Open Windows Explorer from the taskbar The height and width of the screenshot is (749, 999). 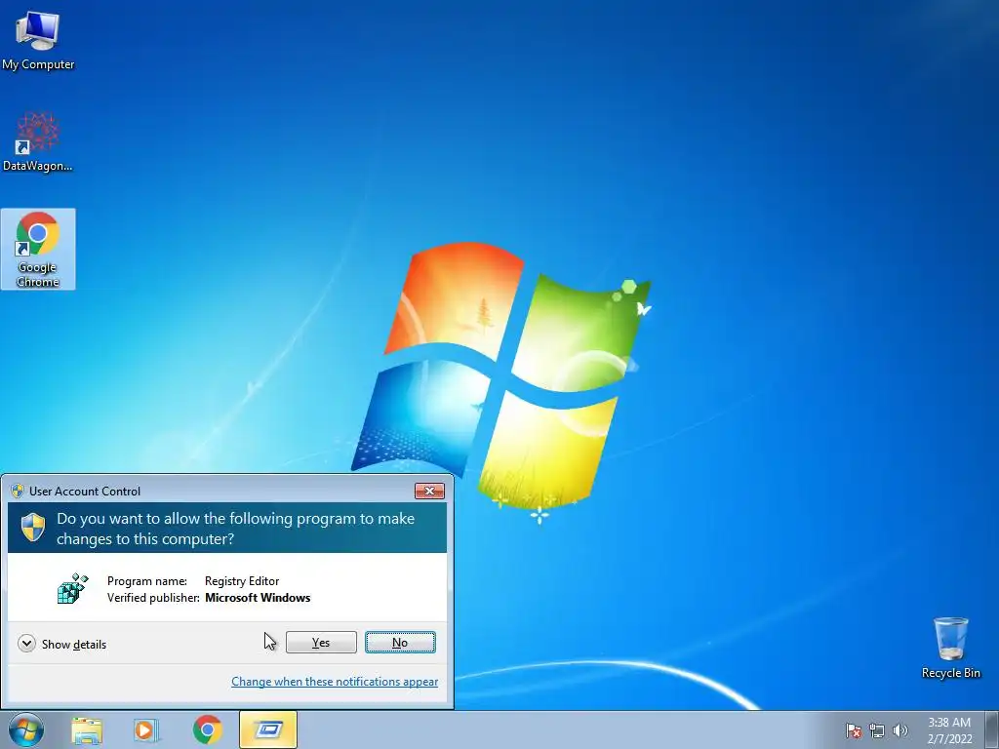pos(87,729)
